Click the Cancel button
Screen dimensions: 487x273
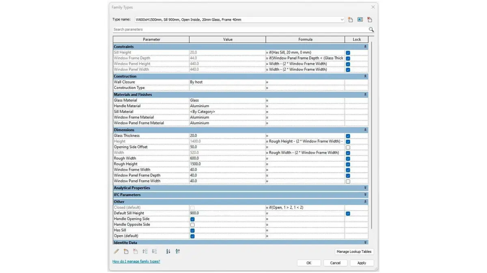click(335, 263)
